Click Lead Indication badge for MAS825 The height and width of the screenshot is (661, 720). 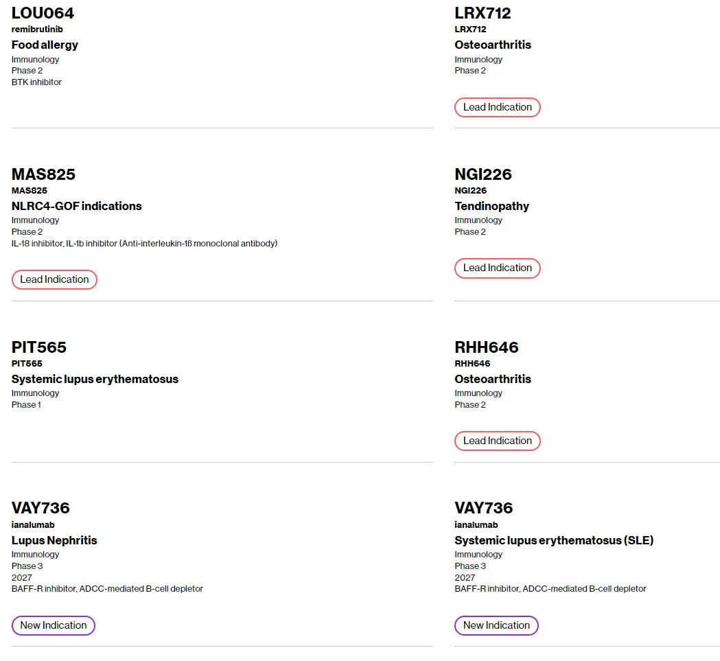pos(54,279)
